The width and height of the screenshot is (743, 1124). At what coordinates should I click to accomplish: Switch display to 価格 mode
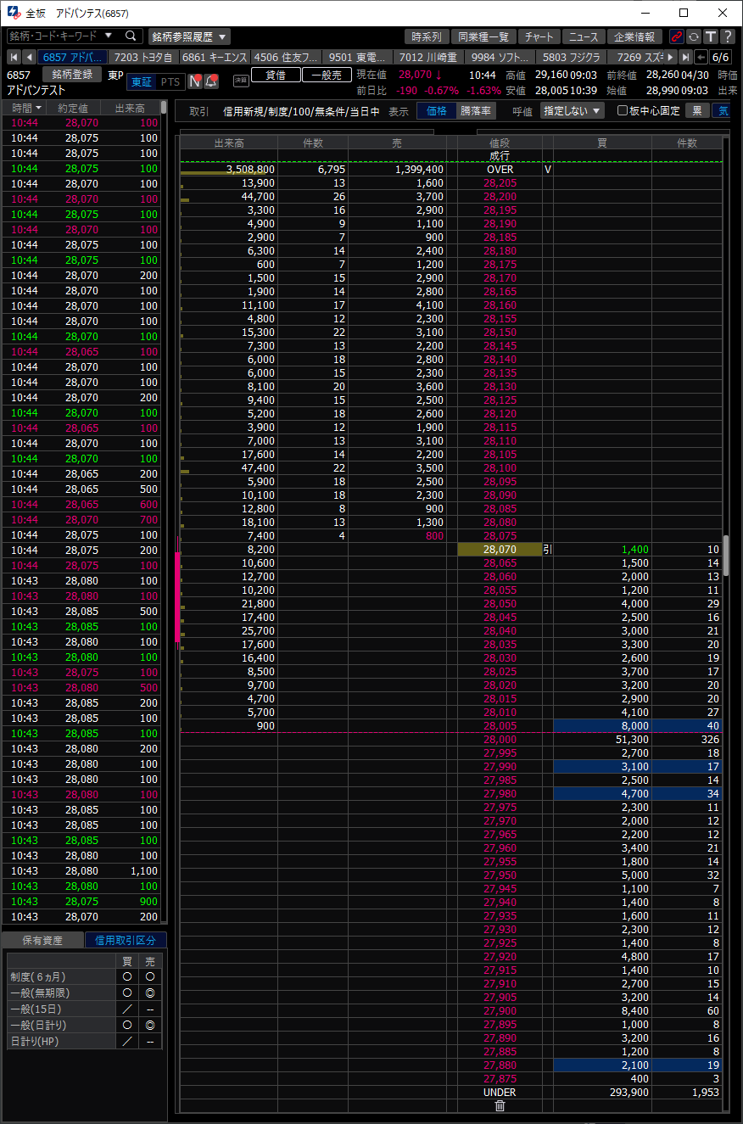(x=436, y=110)
